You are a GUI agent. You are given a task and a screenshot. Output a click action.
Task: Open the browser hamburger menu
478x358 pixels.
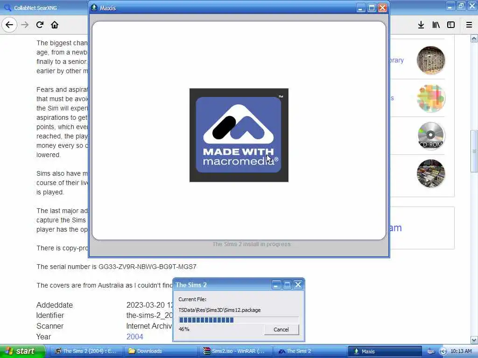click(x=469, y=25)
